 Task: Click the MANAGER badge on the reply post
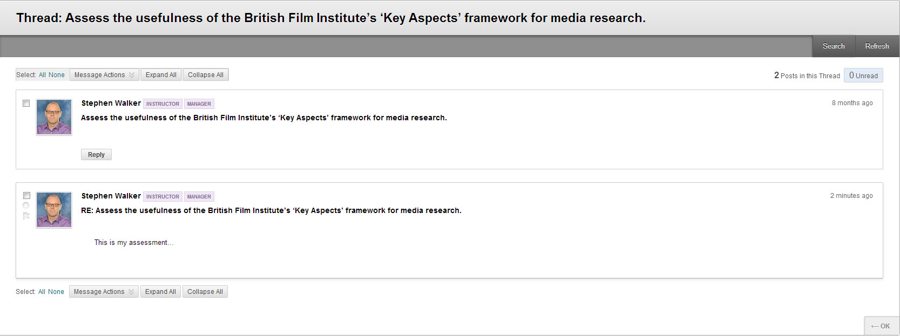(x=199, y=196)
